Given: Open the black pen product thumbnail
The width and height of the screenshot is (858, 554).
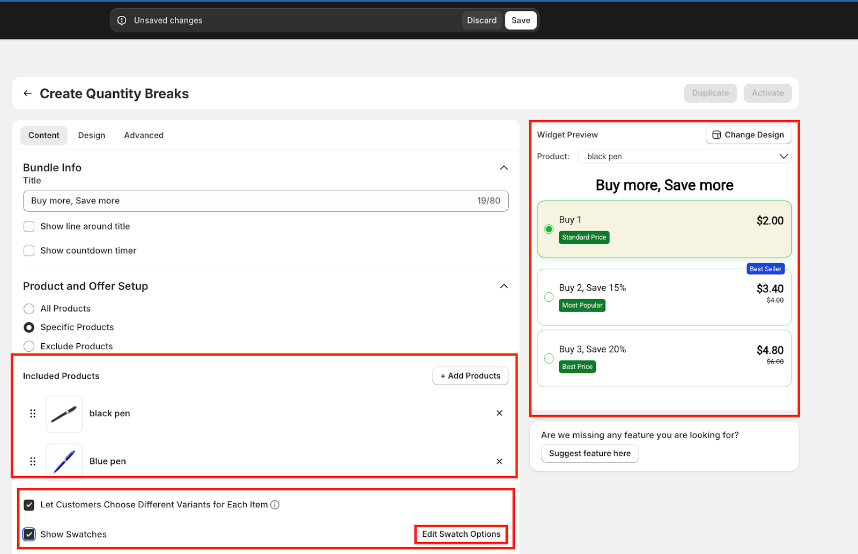Looking at the screenshot, I should [x=64, y=414].
